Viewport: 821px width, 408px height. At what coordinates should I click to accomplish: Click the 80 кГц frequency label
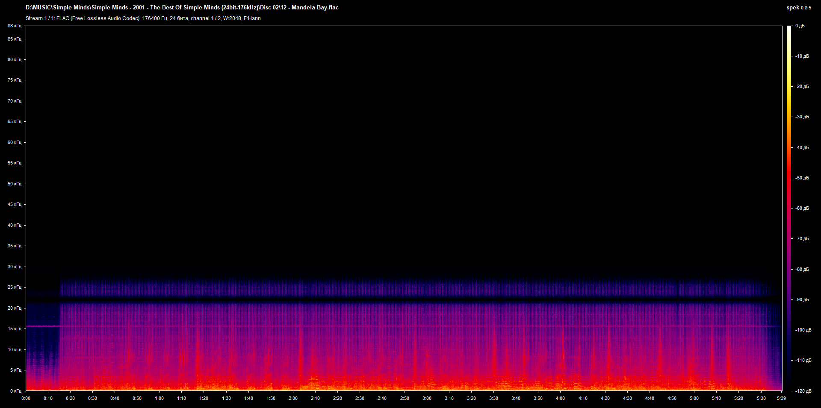(14, 59)
